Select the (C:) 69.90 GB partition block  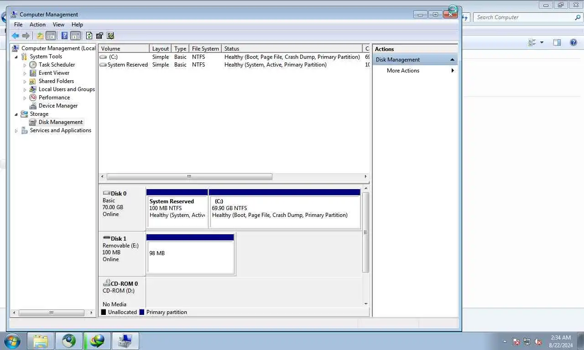click(284, 209)
